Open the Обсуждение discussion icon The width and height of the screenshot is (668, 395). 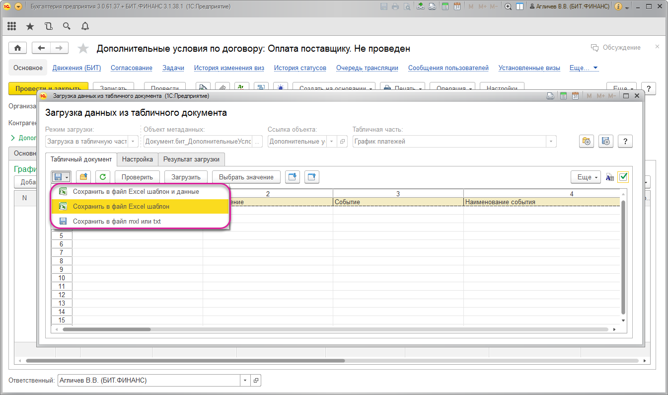(x=594, y=48)
